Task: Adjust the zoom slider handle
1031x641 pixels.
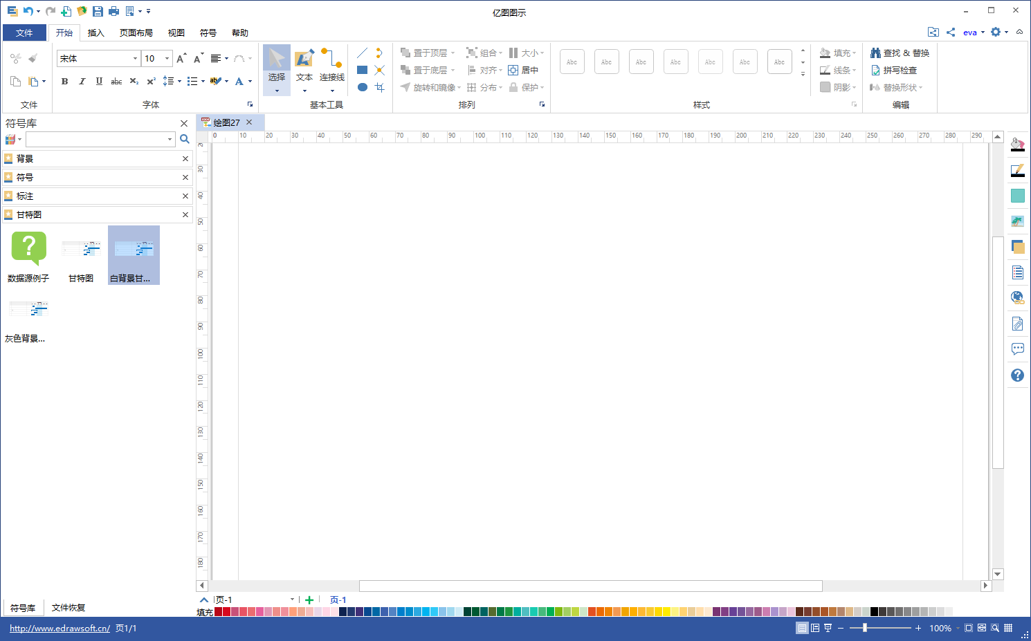Action: pos(865,628)
